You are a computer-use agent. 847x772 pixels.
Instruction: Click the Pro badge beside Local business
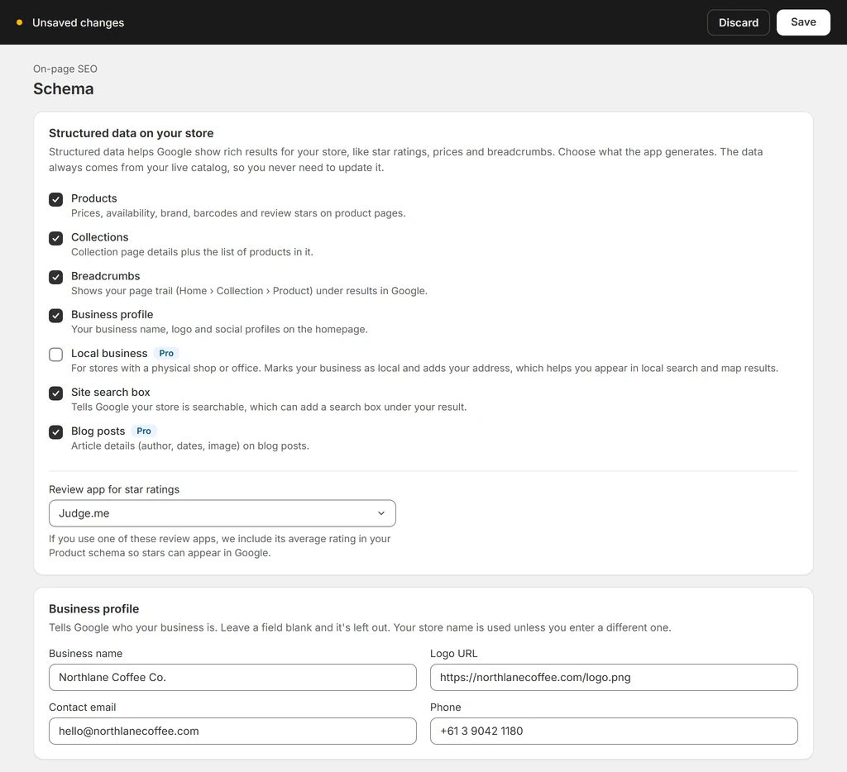(x=165, y=353)
